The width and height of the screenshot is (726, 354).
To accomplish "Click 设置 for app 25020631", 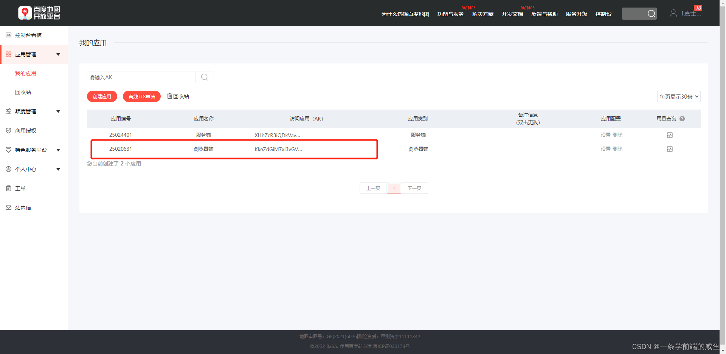I will click(606, 149).
